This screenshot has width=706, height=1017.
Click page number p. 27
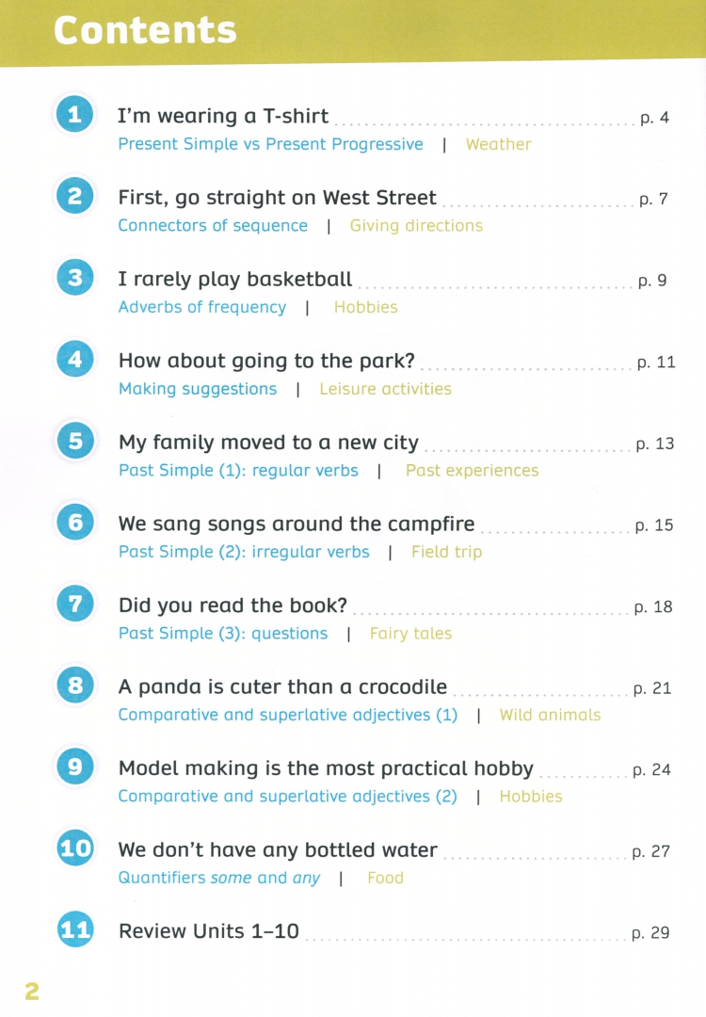click(651, 851)
